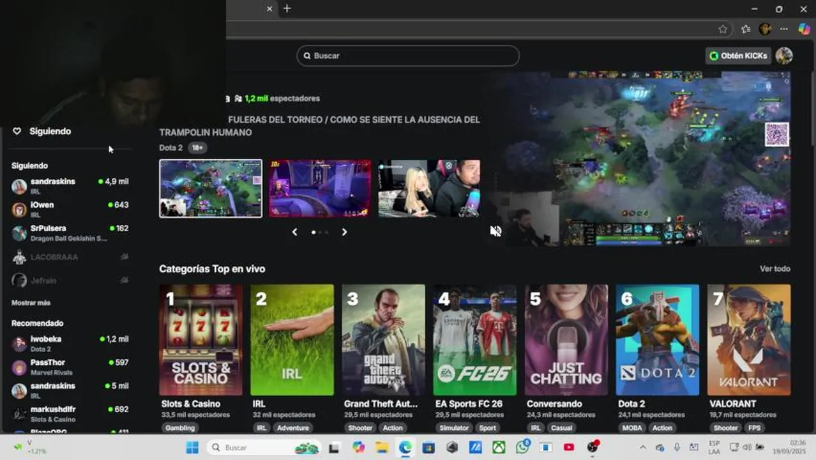Image resolution: width=816 pixels, height=460 pixels.
Task: Click the ESP LAA language indicator
Action: click(x=714, y=447)
